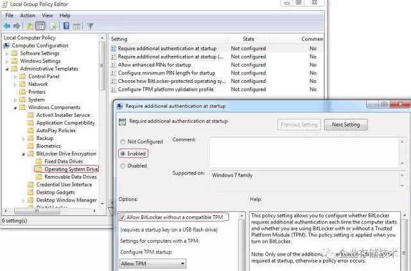Click the Fixed Data Drives folder icon
Image resolution: width=411 pixels, height=271 pixels.
coord(39,161)
